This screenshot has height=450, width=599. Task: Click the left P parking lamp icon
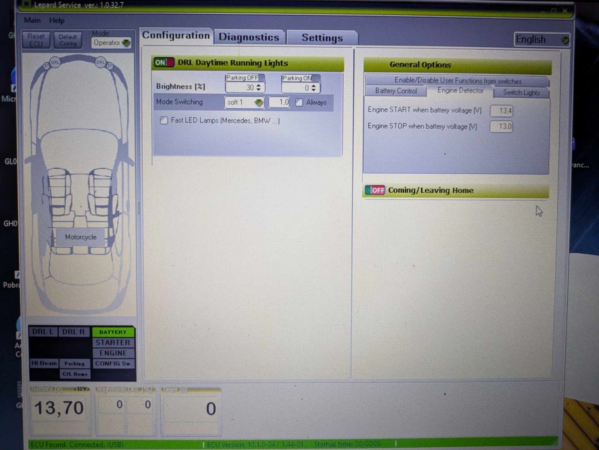[46, 66]
